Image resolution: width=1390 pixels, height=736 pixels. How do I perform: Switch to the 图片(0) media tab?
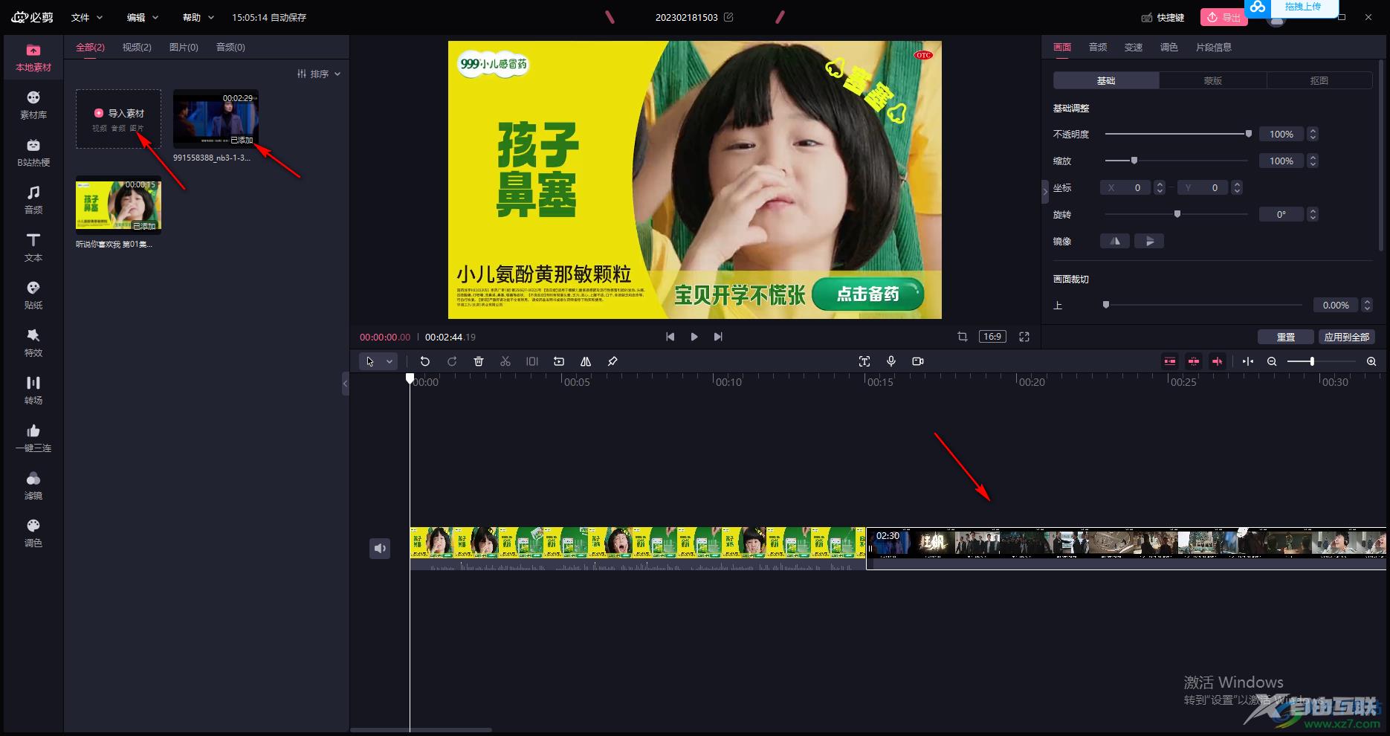click(184, 47)
